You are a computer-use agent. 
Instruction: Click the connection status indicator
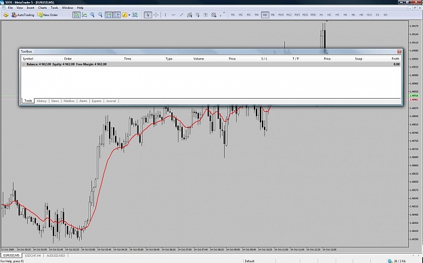pyautogui.click(x=397, y=261)
